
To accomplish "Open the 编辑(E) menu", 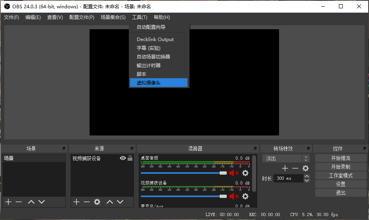I will [x=33, y=17].
